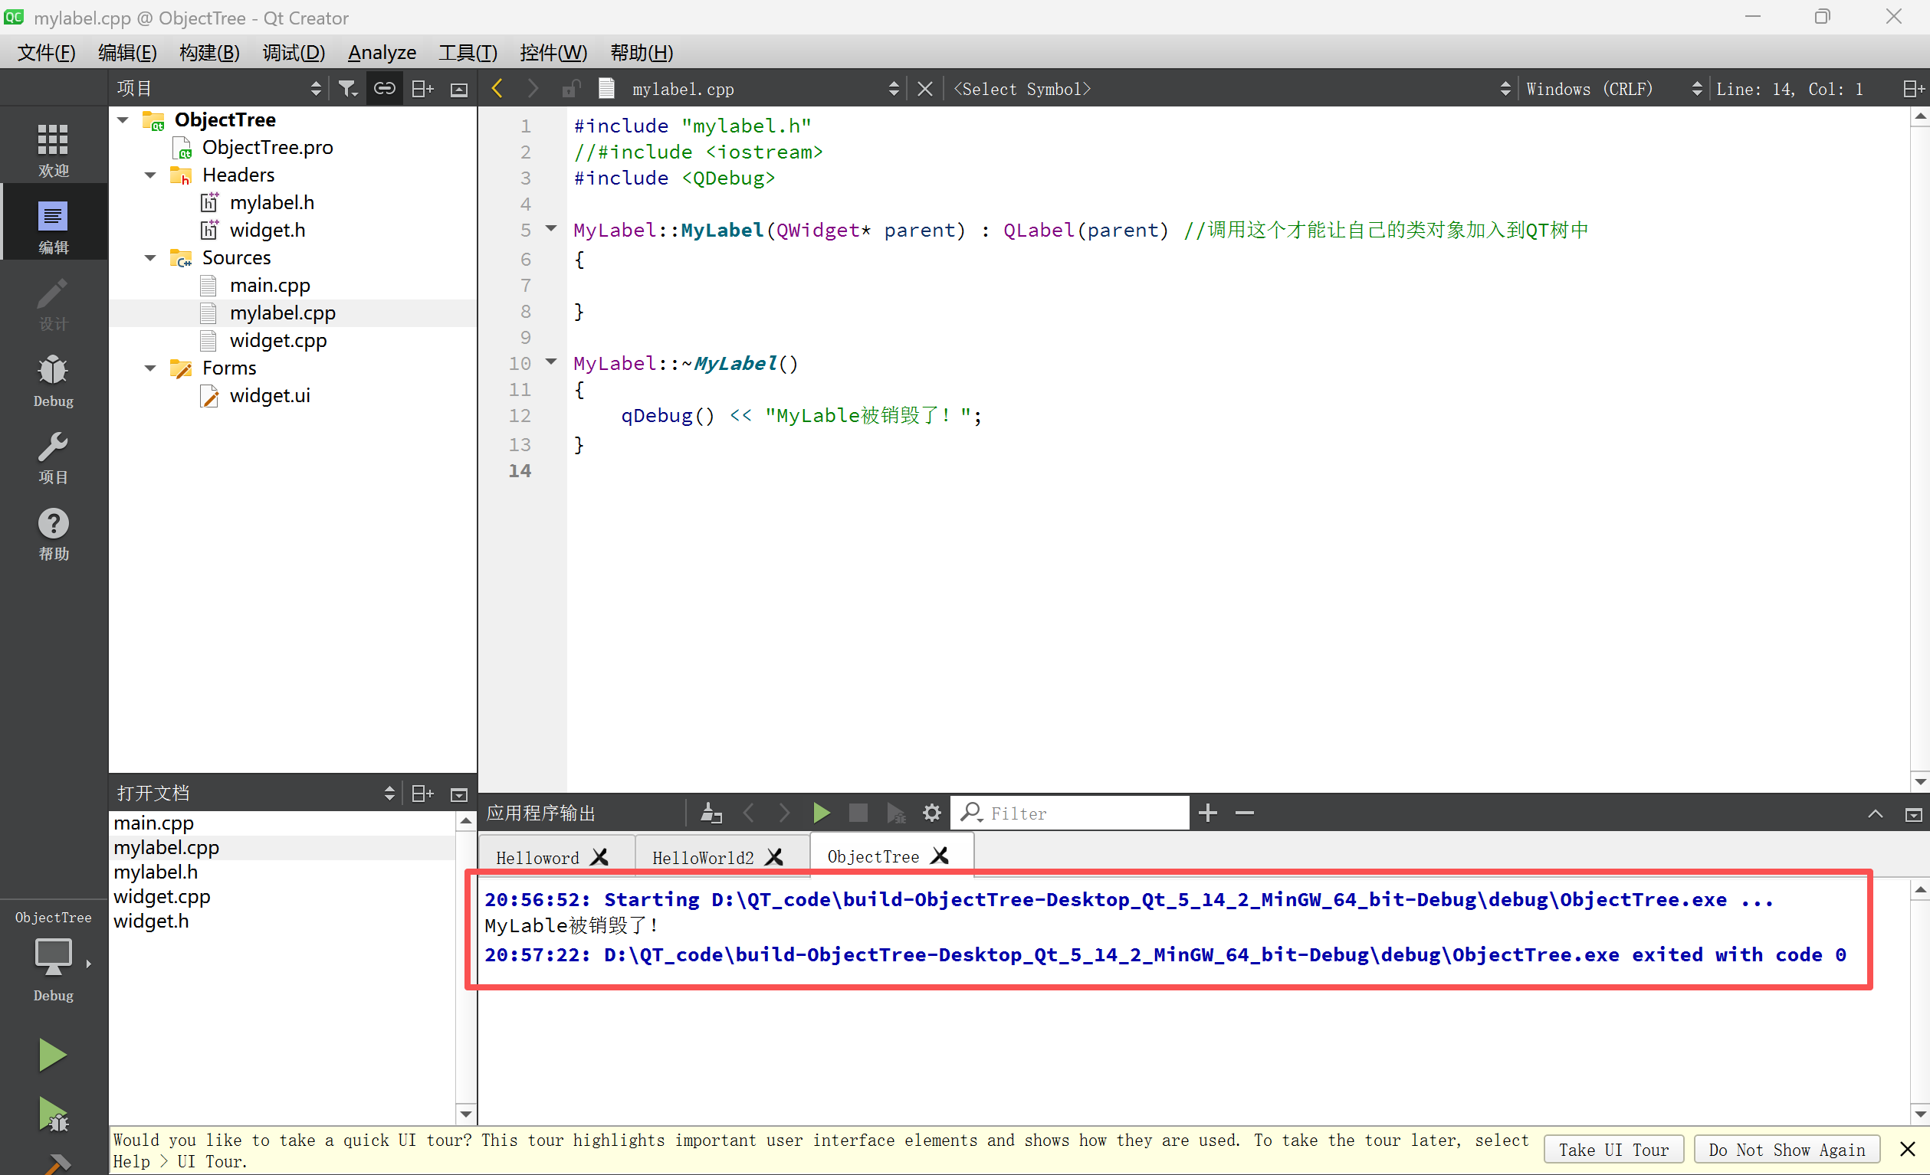Re-run application from output pane toolbar

click(x=821, y=813)
